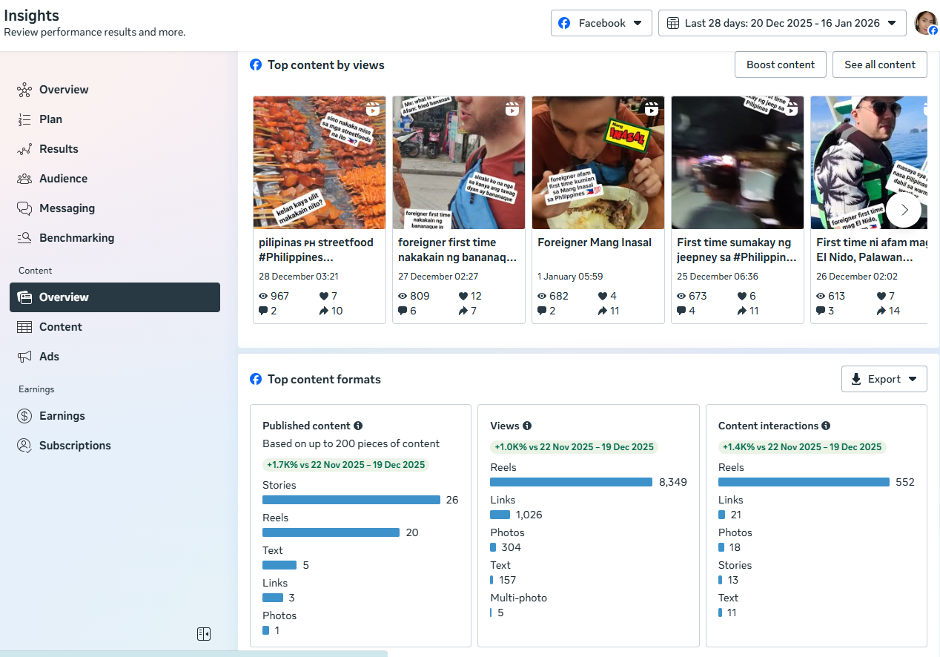
Task: Open the Earnings sidebar item
Action: tap(115, 416)
